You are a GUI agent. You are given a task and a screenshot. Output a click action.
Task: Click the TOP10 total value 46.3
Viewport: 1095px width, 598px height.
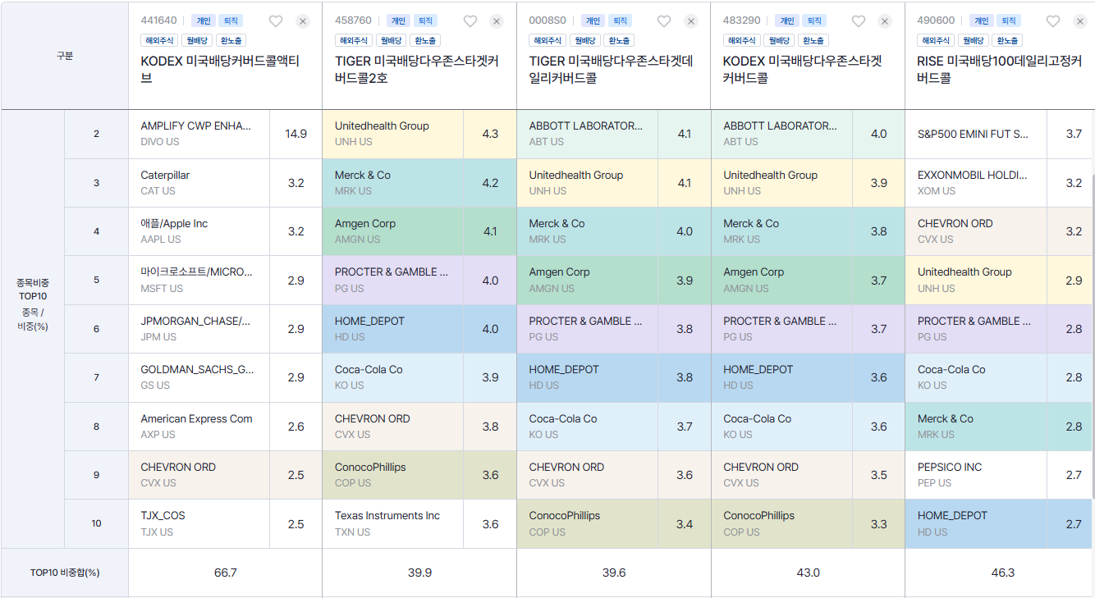pos(1002,573)
